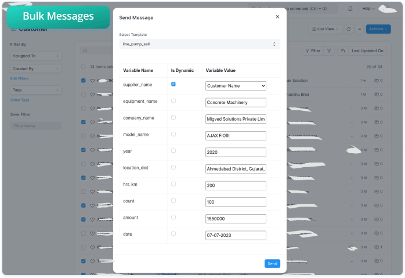Open the three-dots more options menu
The height and width of the screenshot is (278, 405).
pos(359,28)
